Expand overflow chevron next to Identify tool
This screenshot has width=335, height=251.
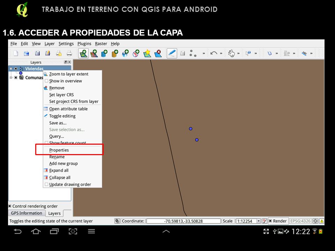point(256,53)
